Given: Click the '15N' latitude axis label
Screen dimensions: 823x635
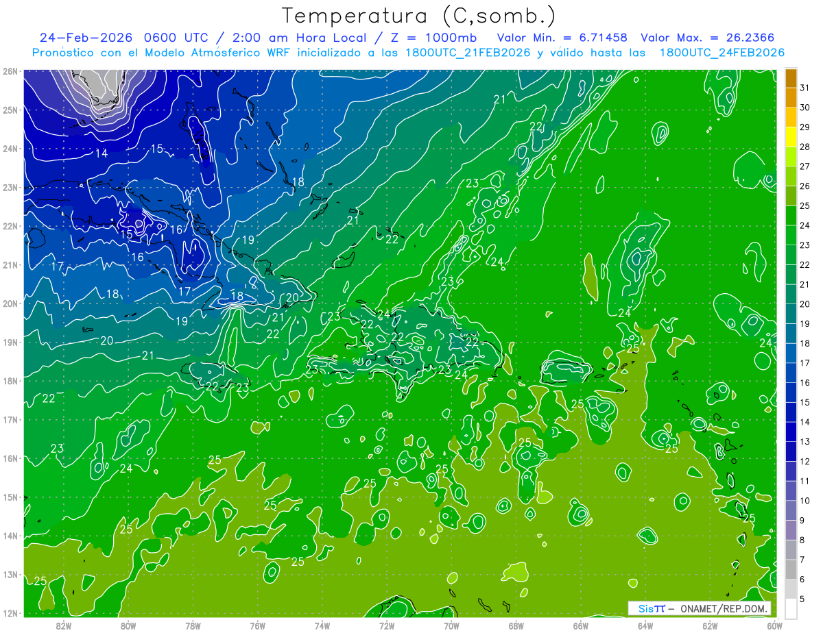Looking at the screenshot, I should (10, 497).
